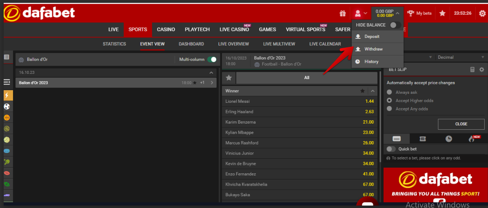Go to the LIVE section
Viewport: 488px width, 208px height.
click(x=113, y=29)
